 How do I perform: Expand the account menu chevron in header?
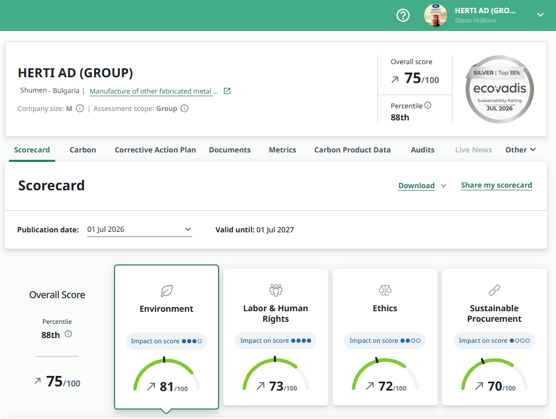pos(540,15)
